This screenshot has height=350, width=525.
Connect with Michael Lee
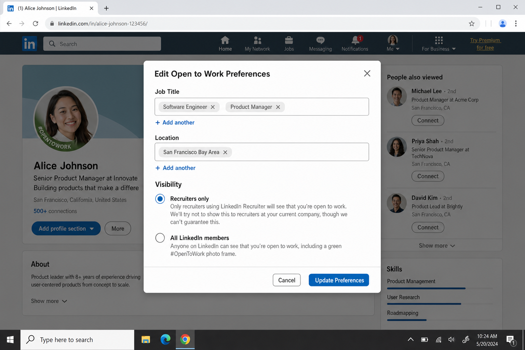click(428, 120)
